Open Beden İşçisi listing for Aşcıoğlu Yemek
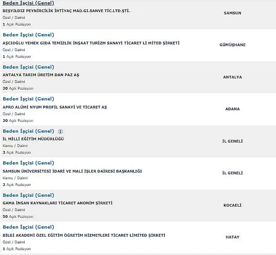276x255 pixels. click(x=28, y=35)
